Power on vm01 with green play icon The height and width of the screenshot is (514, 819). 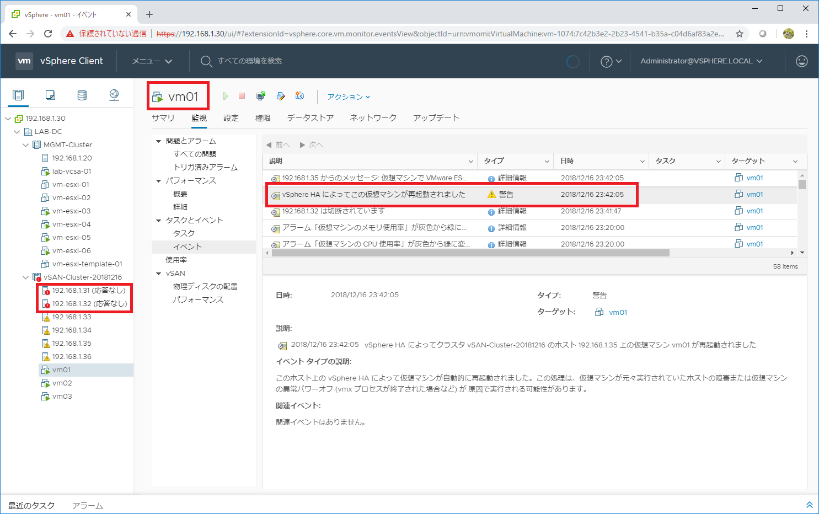pyautogui.click(x=226, y=96)
